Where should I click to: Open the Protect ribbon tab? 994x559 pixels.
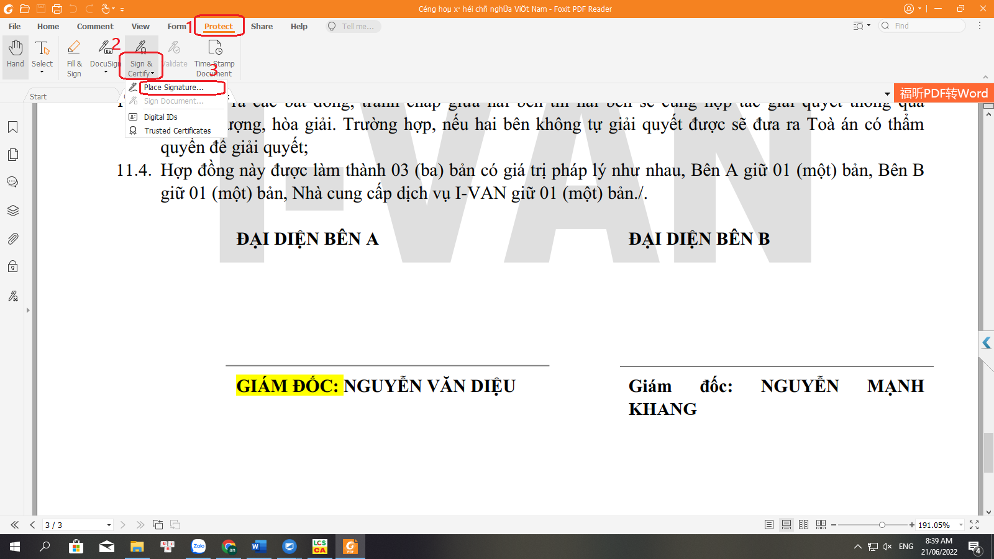(x=219, y=26)
